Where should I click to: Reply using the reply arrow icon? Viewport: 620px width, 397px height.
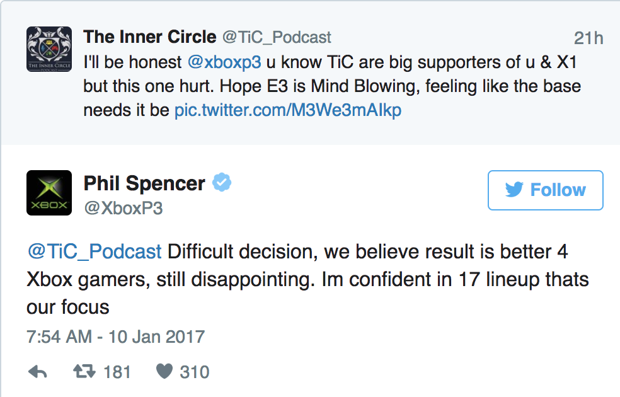pos(38,372)
